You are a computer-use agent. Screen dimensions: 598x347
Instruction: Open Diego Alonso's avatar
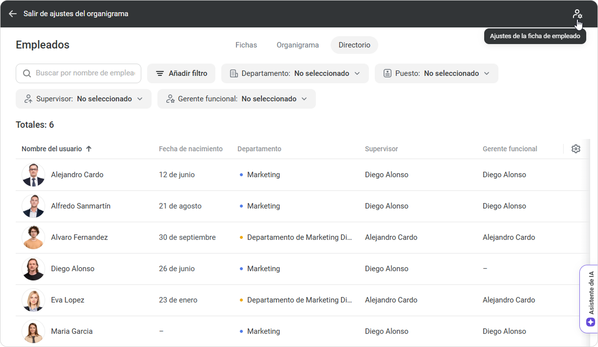33,269
